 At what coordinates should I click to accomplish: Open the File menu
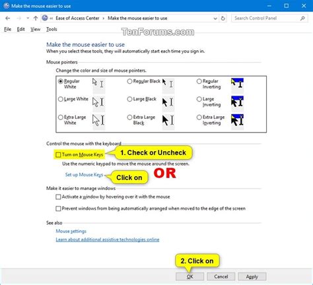click(7, 29)
